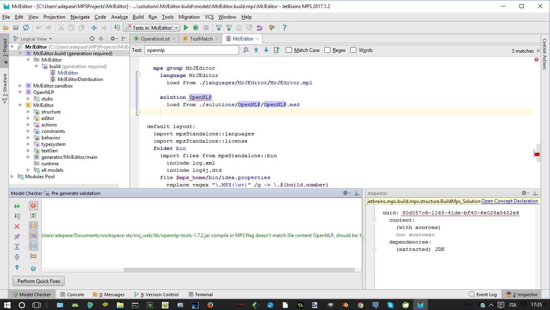Image resolution: width=550 pixels, height=310 pixels.
Task: Open the Tests in 'MrJEditor' run configuration dropdown
Action: pos(151,28)
